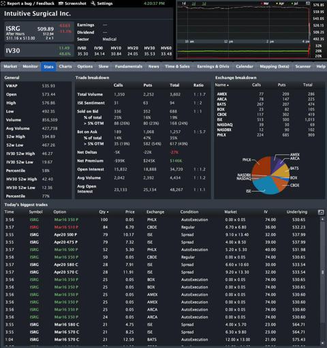Select the Mar16 500 P trade row
This screenshot has height=348, width=327.
[x=161, y=250]
